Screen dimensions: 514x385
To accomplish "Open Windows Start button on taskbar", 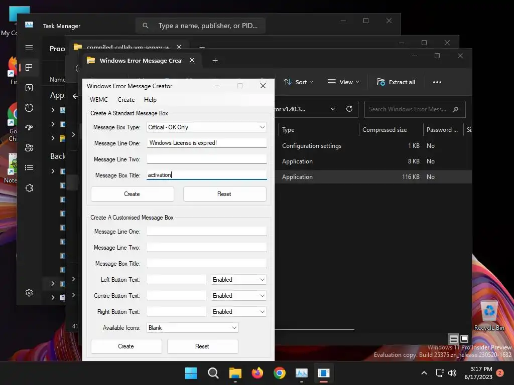I will tap(191, 373).
